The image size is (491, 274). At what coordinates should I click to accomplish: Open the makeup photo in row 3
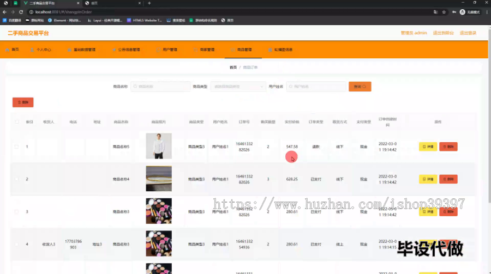click(159, 211)
